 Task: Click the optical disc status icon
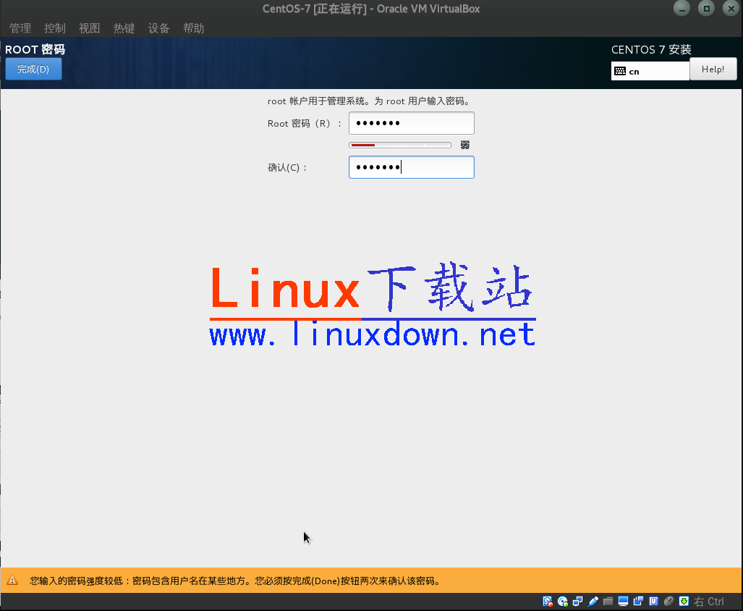563,602
